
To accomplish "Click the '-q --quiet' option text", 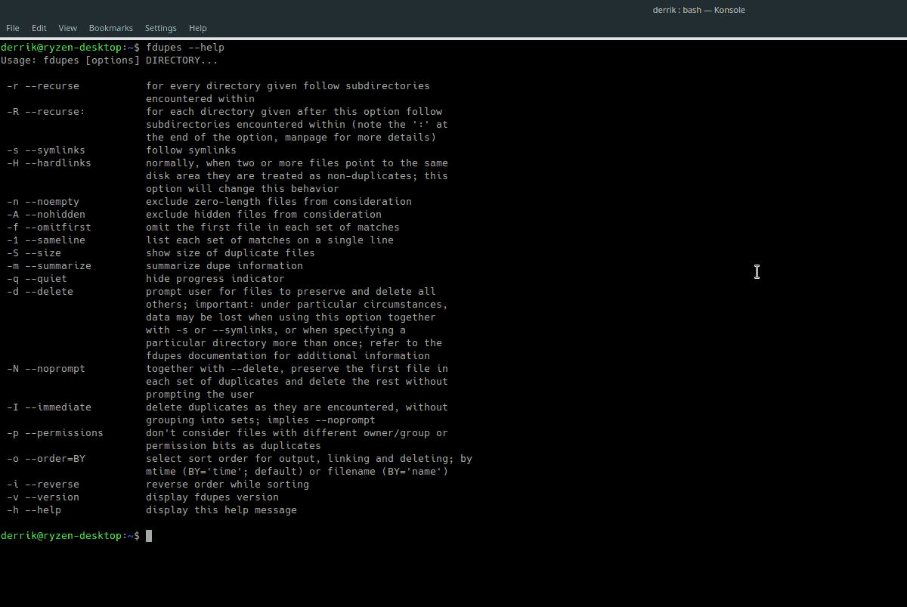I will click(x=37, y=279).
